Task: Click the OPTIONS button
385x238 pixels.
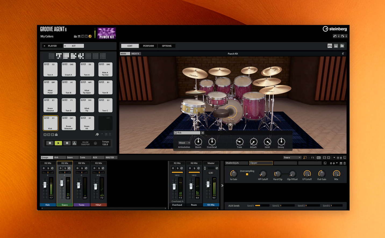Action: point(167,46)
